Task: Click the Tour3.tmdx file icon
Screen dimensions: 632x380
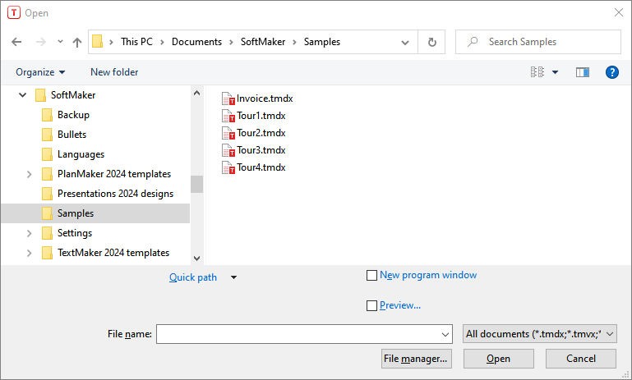Action: 228,151
